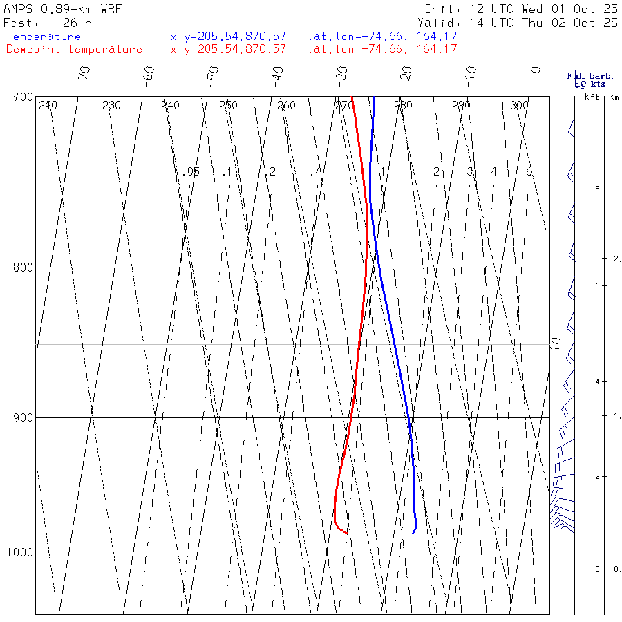Click the '260' potential temperature label
The height and width of the screenshot is (622, 622).
point(286,106)
